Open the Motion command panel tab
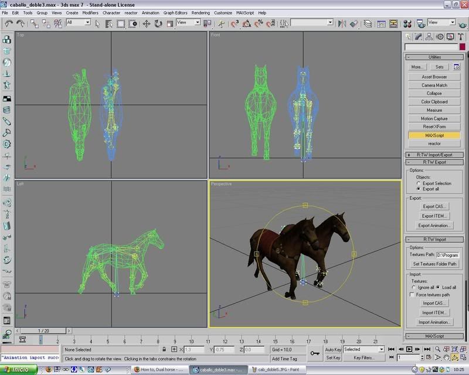 click(440, 37)
